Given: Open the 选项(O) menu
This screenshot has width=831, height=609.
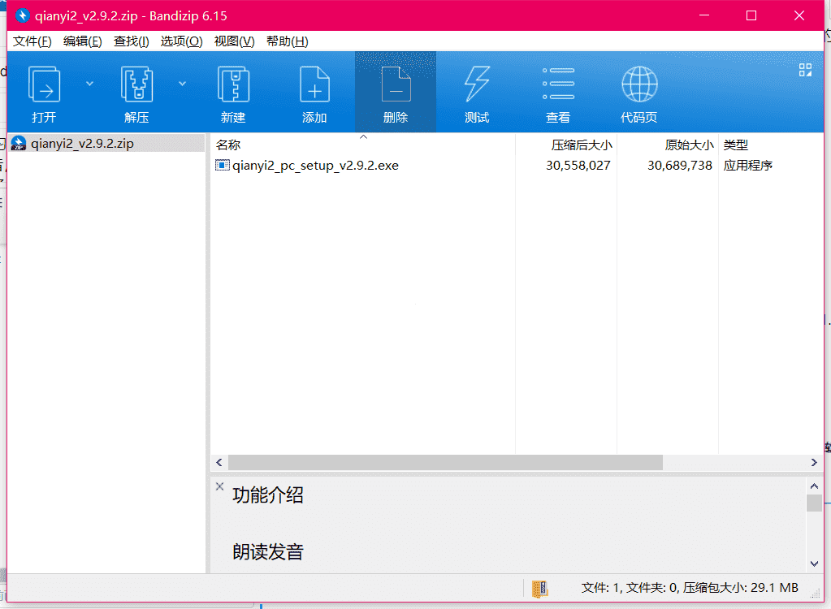Looking at the screenshot, I should 181,41.
